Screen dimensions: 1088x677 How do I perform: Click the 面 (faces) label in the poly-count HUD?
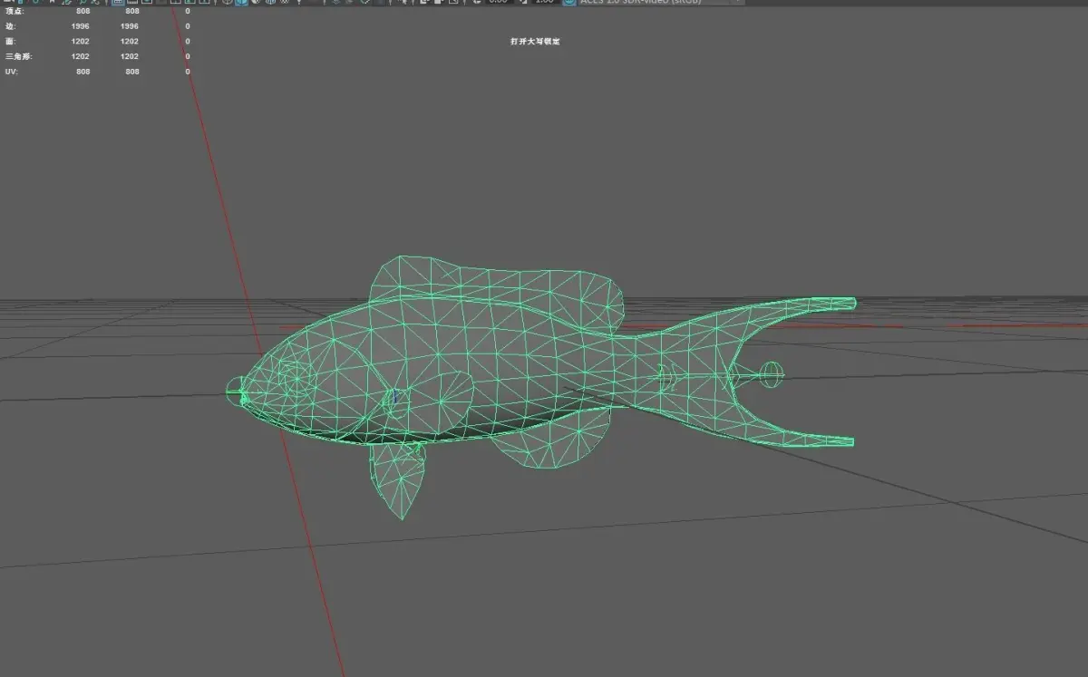(x=10, y=42)
